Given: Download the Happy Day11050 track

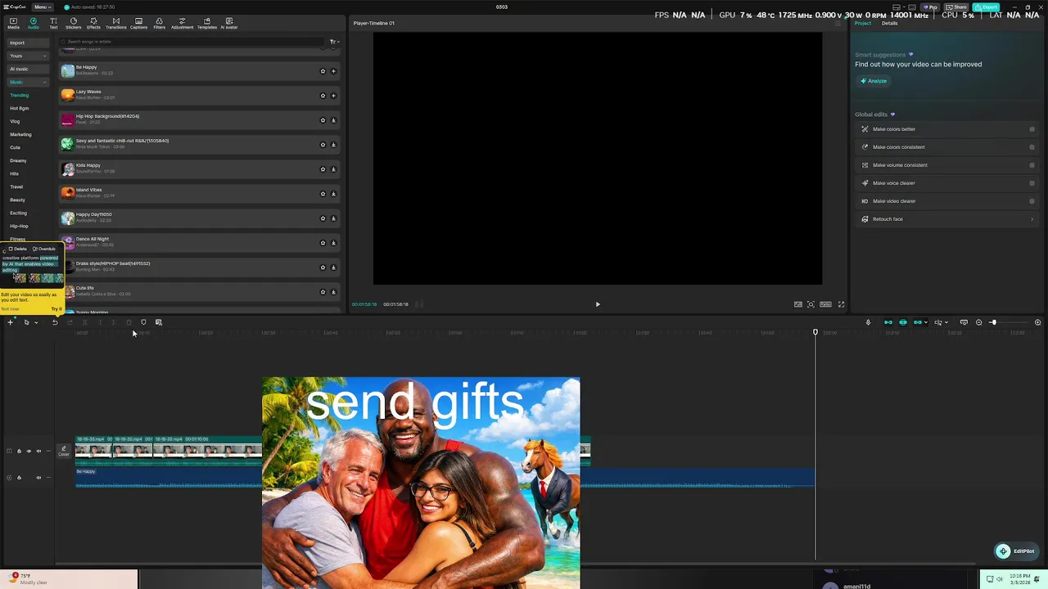Looking at the screenshot, I should click(x=333, y=218).
